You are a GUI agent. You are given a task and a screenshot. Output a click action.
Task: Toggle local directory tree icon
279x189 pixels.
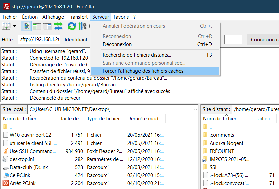click(37, 26)
